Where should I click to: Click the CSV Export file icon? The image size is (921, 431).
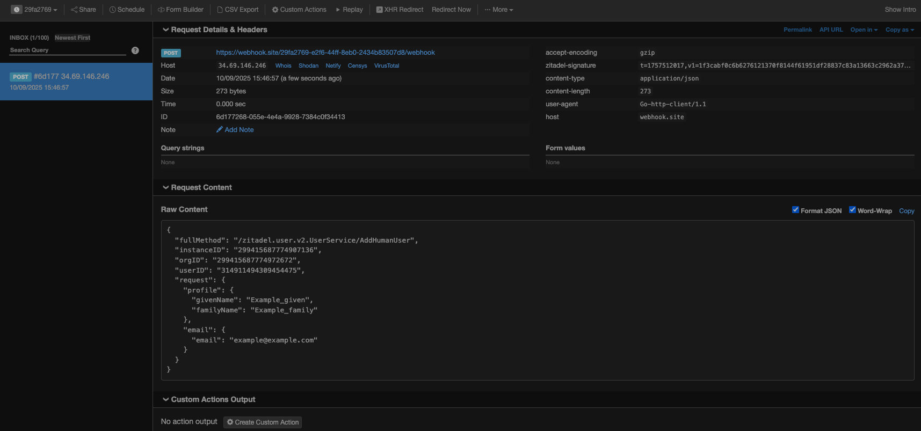tap(220, 10)
